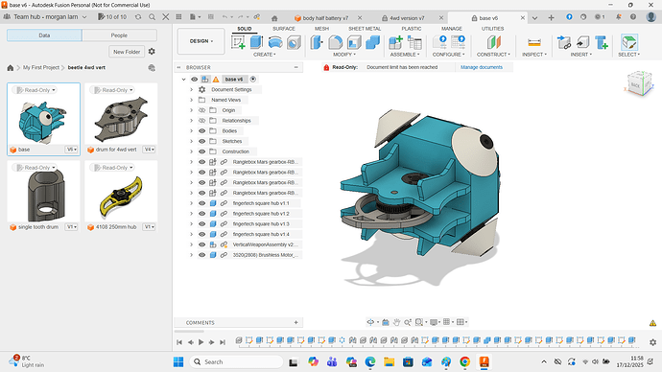662x372 pixels.
Task: Click the Manage documents link
Action: pos(482,67)
